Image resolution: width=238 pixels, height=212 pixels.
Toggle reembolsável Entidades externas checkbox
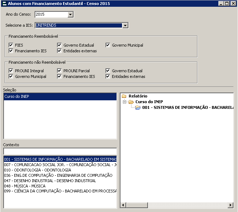point(59,51)
